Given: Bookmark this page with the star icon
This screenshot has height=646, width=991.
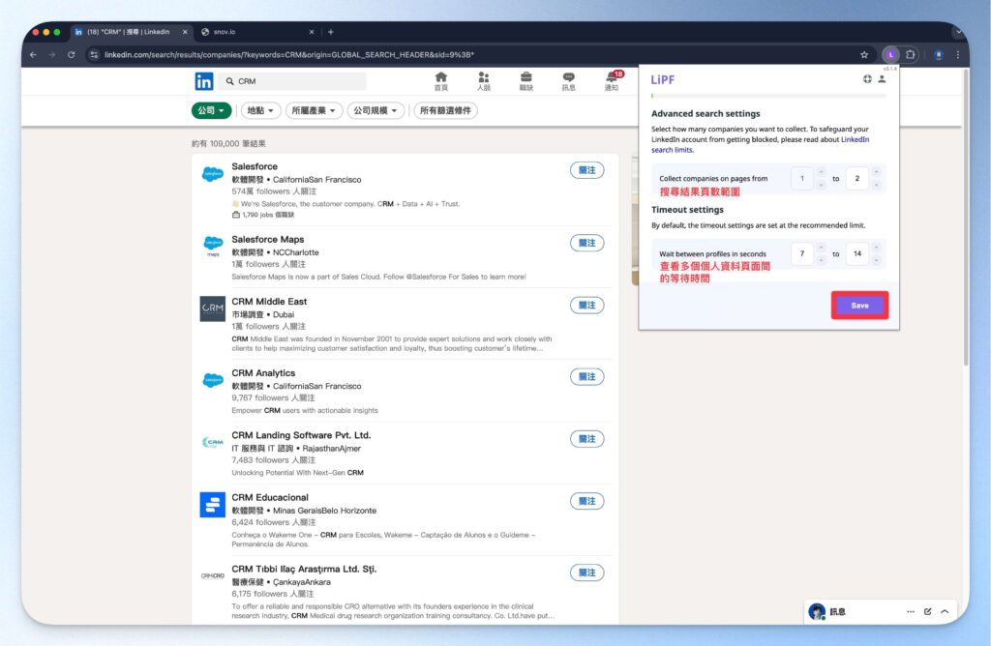Looking at the screenshot, I should [864, 55].
